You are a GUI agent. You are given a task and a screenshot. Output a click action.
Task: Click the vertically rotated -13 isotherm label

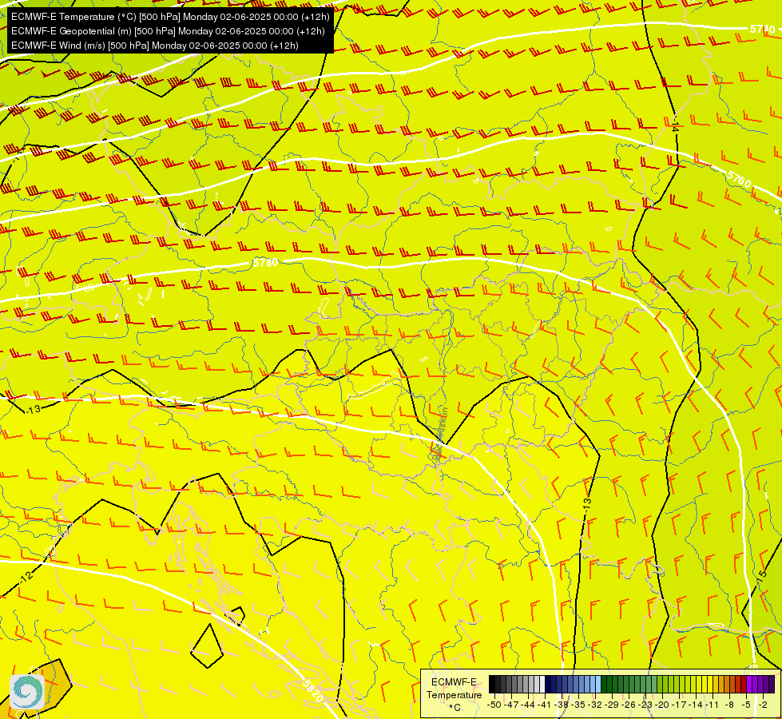(587, 503)
